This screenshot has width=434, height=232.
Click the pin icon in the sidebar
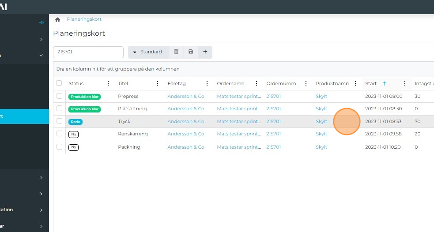tap(42, 22)
